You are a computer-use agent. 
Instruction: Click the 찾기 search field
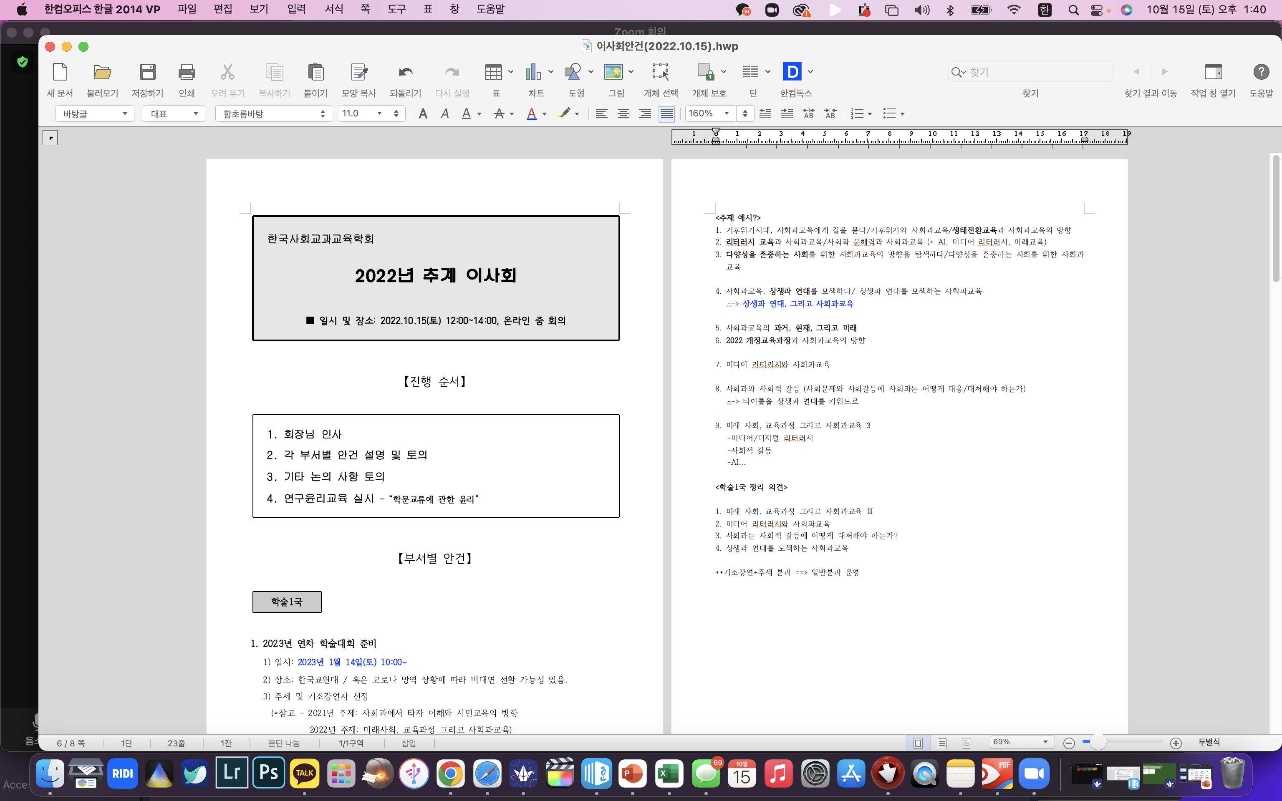[1030, 71]
